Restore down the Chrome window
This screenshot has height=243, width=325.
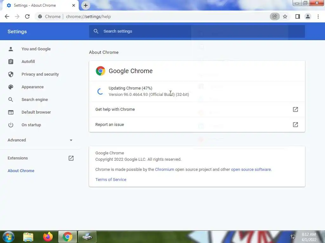coord(305,3)
